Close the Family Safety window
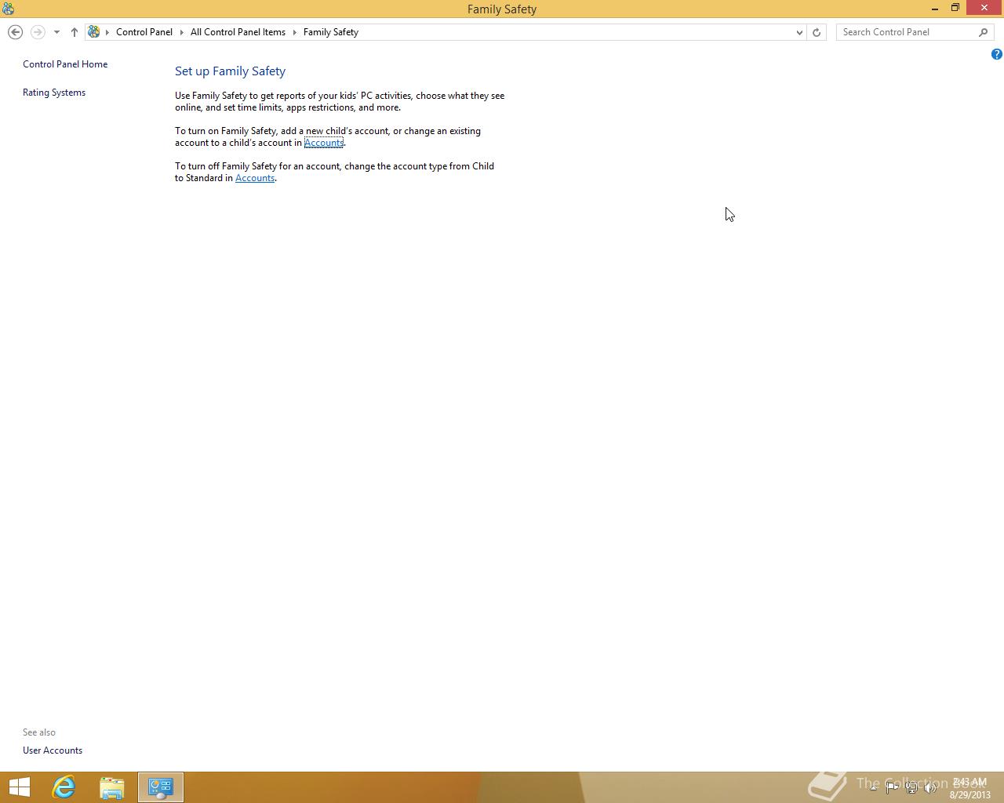1004x803 pixels. (984, 8)
